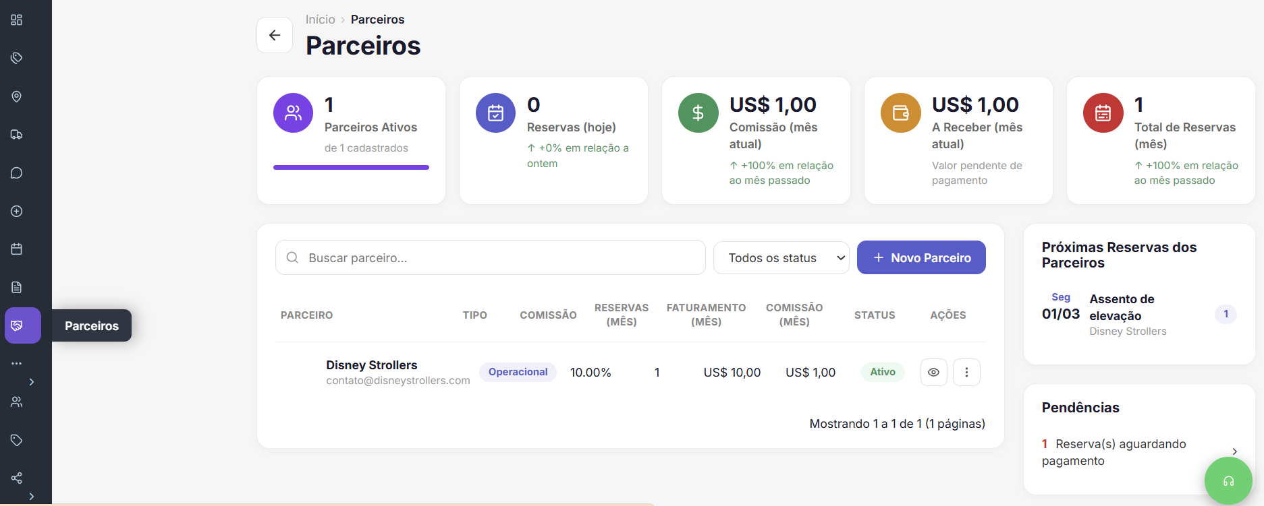Open the share nodes icon in sidebar
1264x506 pixels.
pyautogui.click(x=17, y=478)
